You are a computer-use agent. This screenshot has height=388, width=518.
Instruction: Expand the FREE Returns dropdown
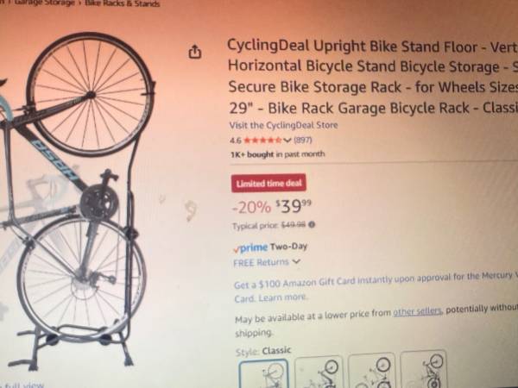tap(267, 262)
